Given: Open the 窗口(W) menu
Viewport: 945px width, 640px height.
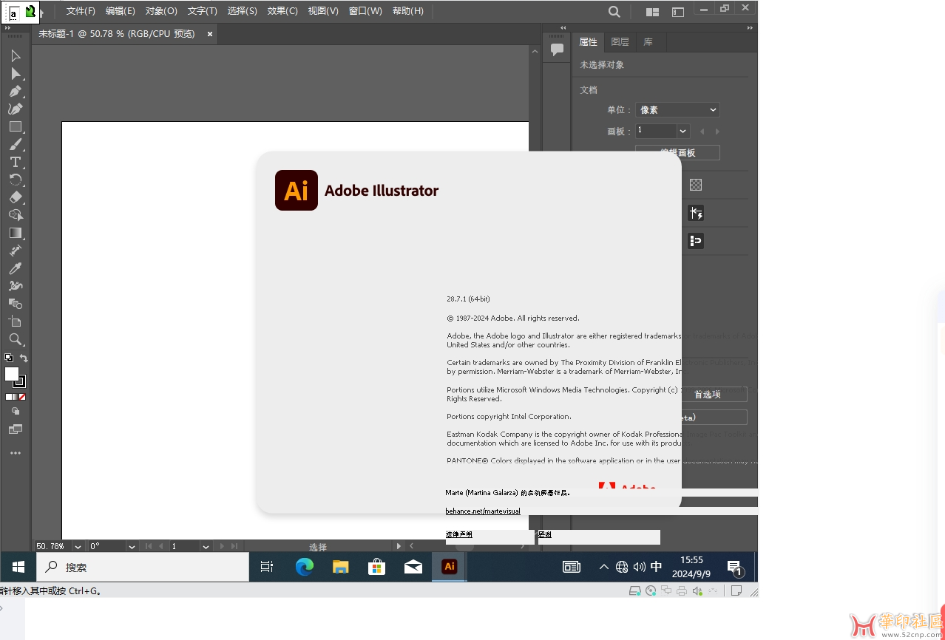Looking at the screenshot, I should pyautogui.click(x=365, y=11).
